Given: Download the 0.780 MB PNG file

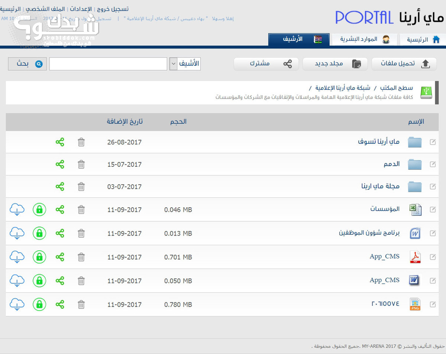Looking at the screenshot, I should tap(17, 305).
